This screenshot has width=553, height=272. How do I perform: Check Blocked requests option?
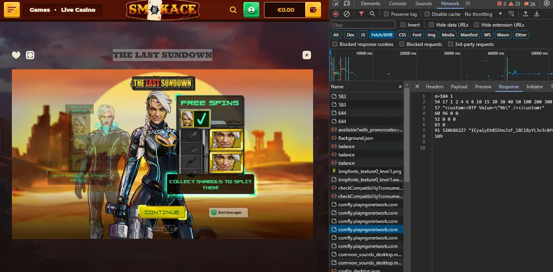(x=402, y=44)
